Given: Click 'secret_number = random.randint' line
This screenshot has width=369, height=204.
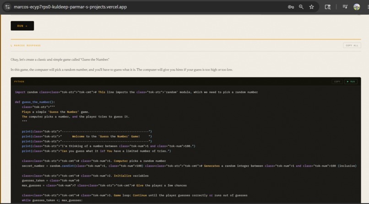Looking at the screenshot, I should [189, 166].
